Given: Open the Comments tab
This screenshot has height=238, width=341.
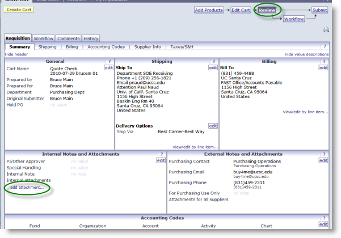Looking at the screenshot, I should [x=69, y=39].
